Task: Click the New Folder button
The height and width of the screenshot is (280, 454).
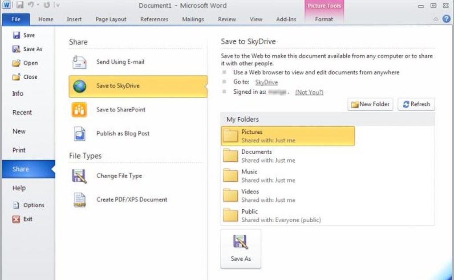Action: pos(370,104)
